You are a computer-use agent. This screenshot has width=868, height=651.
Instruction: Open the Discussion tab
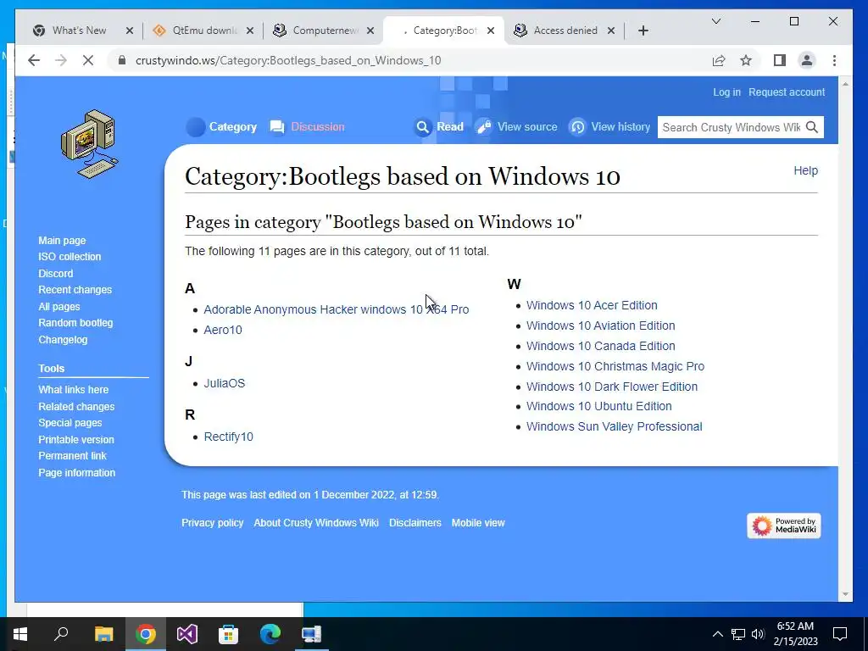coord(307,127)
